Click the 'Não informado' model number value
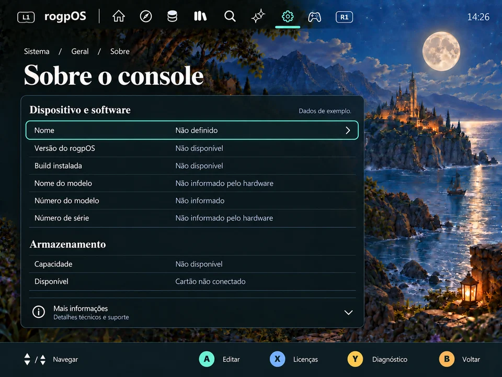 200,201
